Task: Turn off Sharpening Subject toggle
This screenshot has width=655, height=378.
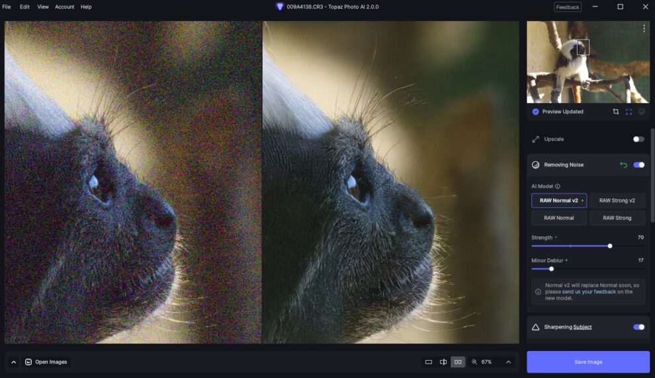Action: click(638, 327)
